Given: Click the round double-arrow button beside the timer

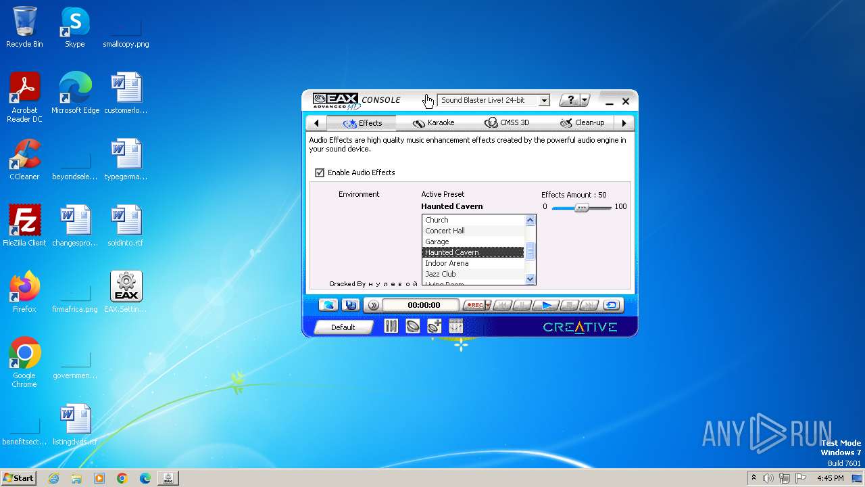Looking at the screenshot, I should click(373, 305).
